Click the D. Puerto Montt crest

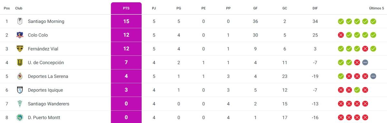(x=20, y=118)
